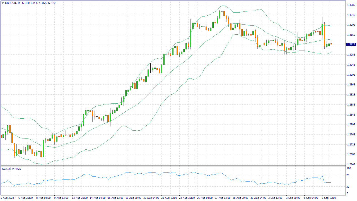Screen dimensions: 357x201
Task: Click the 26 Aug 04:00 time label
Action: point(205,198)
